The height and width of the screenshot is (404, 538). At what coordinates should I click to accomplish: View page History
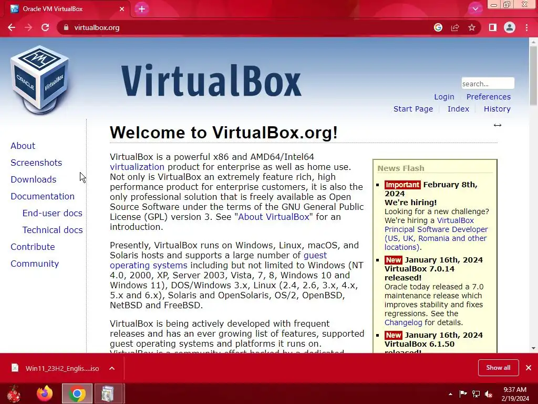click(x=497, y=109)
